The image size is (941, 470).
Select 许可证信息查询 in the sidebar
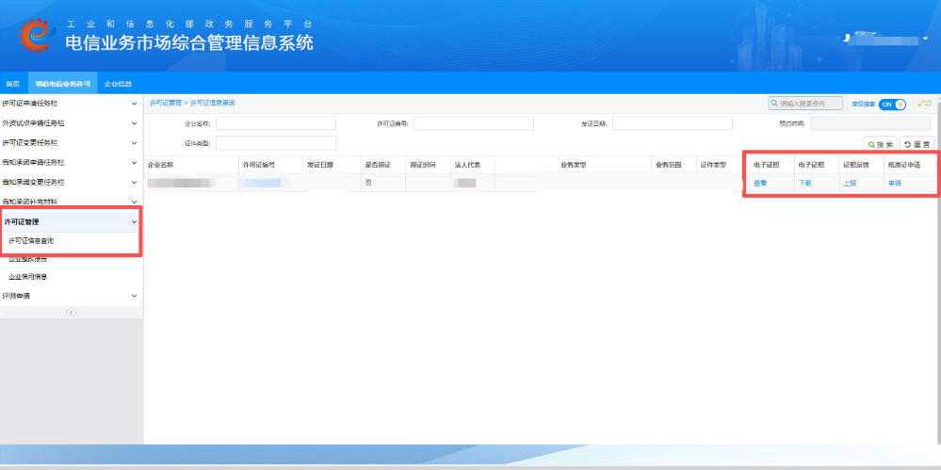[x=32, y=241]
